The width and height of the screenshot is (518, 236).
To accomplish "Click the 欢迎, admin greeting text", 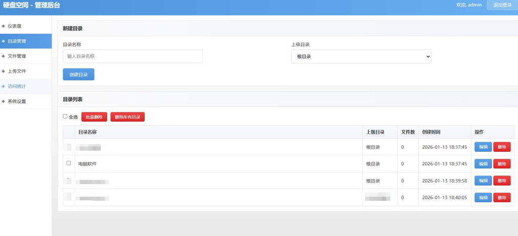I will [469, 5].
